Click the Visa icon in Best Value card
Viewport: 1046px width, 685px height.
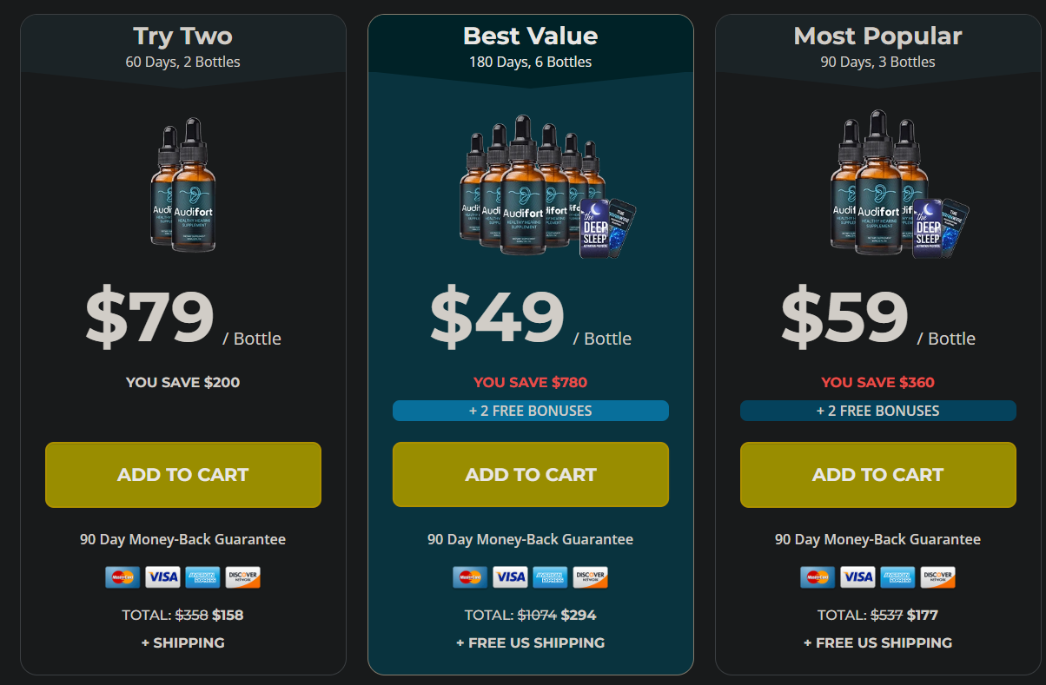coord(510,577)
